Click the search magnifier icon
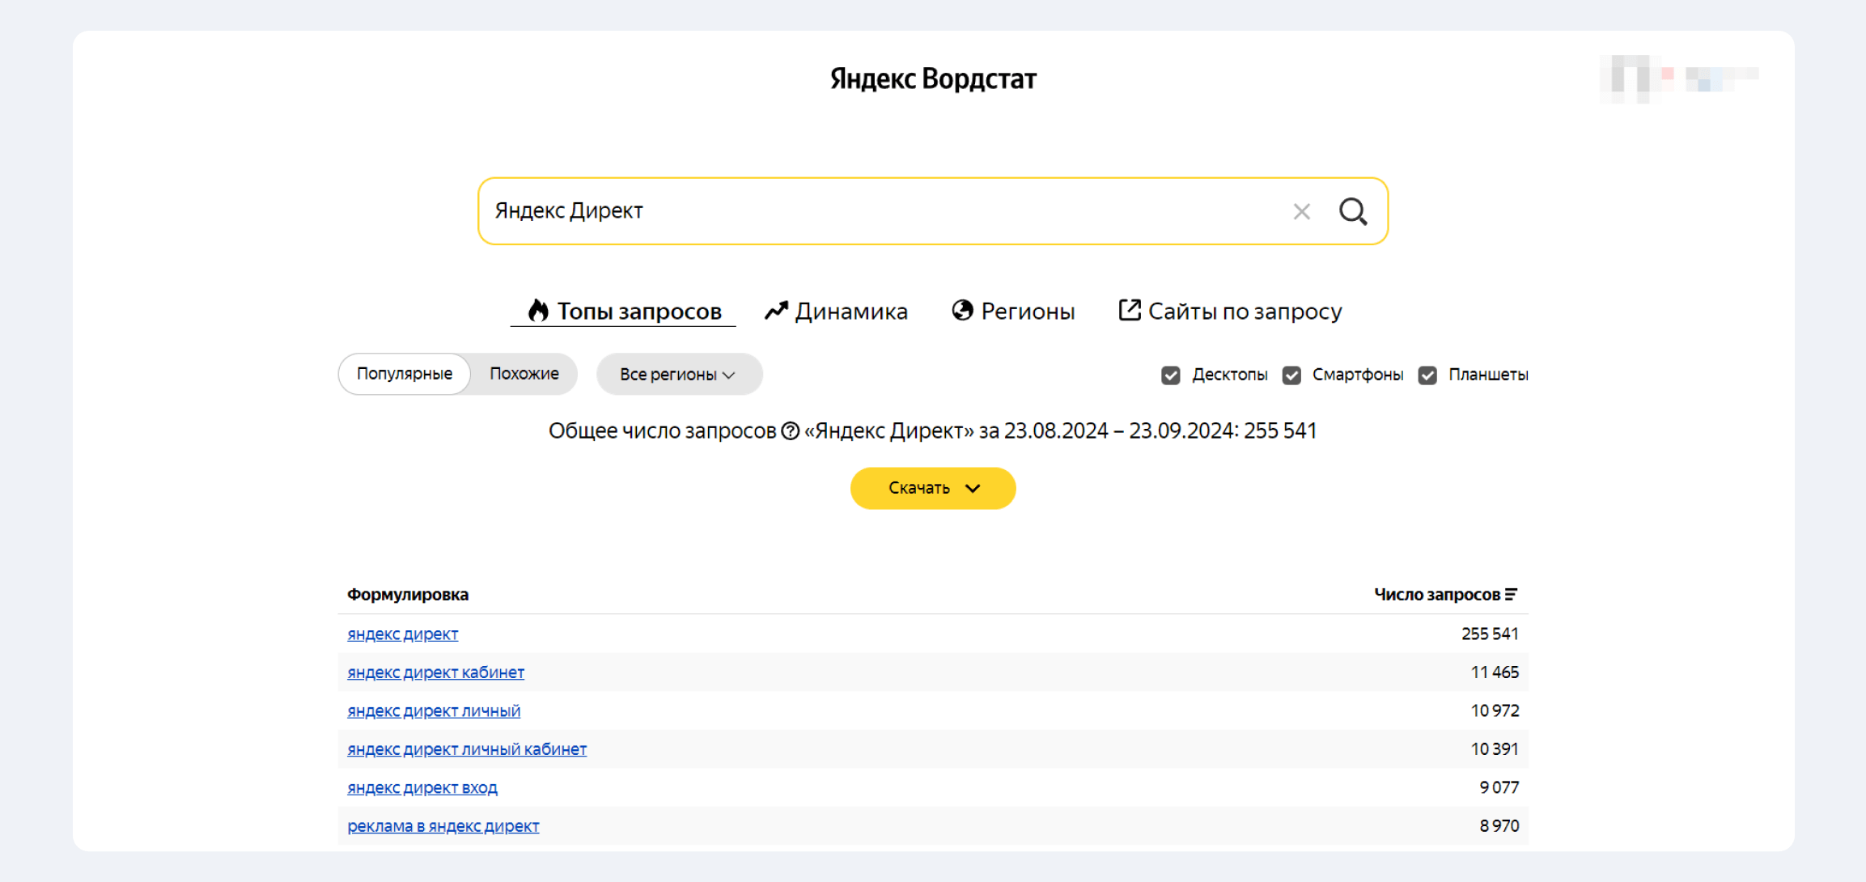This screenshot has height=882, width=1866. pos(1353,211)
